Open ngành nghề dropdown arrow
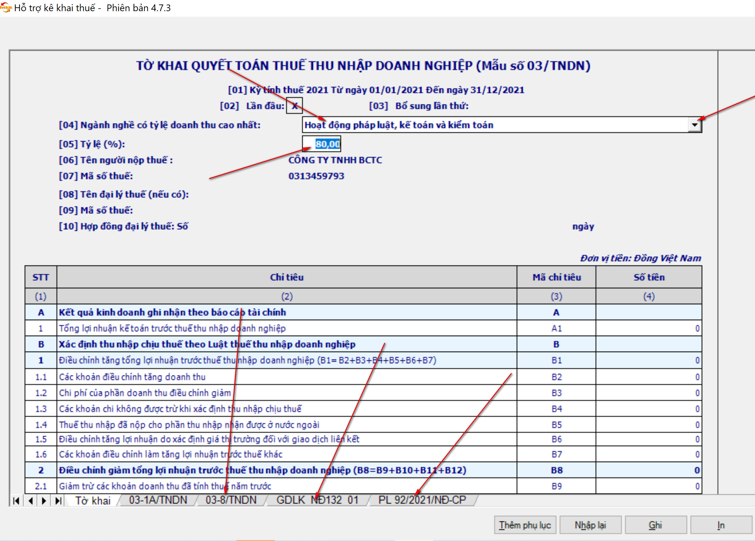 tap(694, 125)
